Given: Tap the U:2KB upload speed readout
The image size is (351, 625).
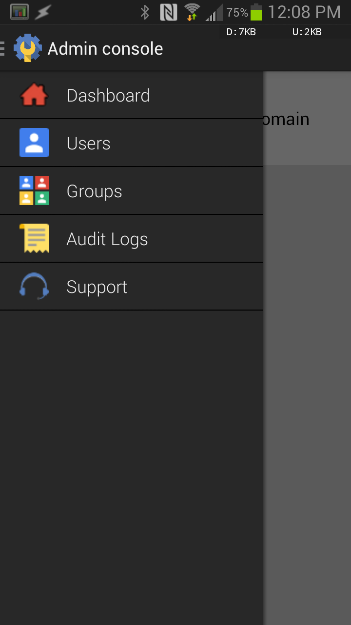Looking at the screenshot, I should [307, 32].
